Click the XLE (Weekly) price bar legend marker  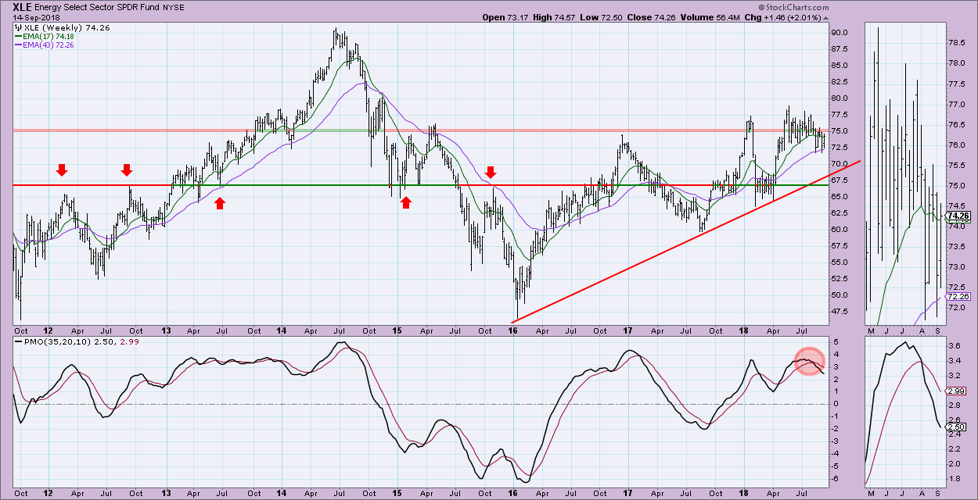pyautogui.click(x=17, y=27)
